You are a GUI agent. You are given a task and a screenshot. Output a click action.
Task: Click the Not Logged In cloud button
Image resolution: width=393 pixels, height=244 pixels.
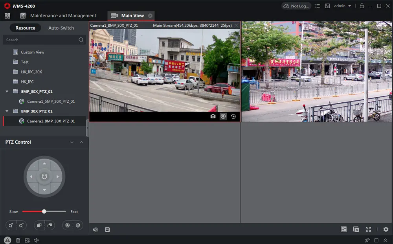click(x=296, y=6)
